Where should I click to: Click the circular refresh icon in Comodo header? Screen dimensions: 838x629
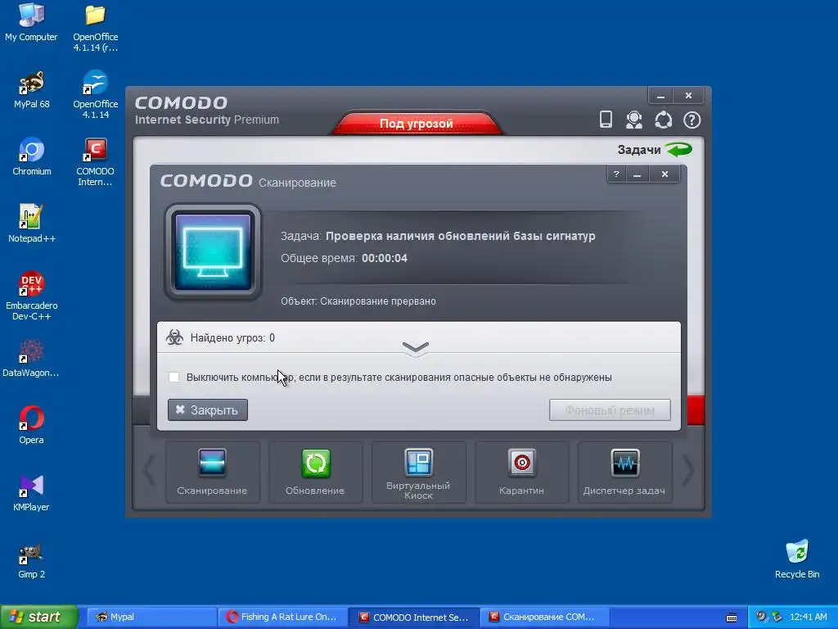[x=663, y=120]
